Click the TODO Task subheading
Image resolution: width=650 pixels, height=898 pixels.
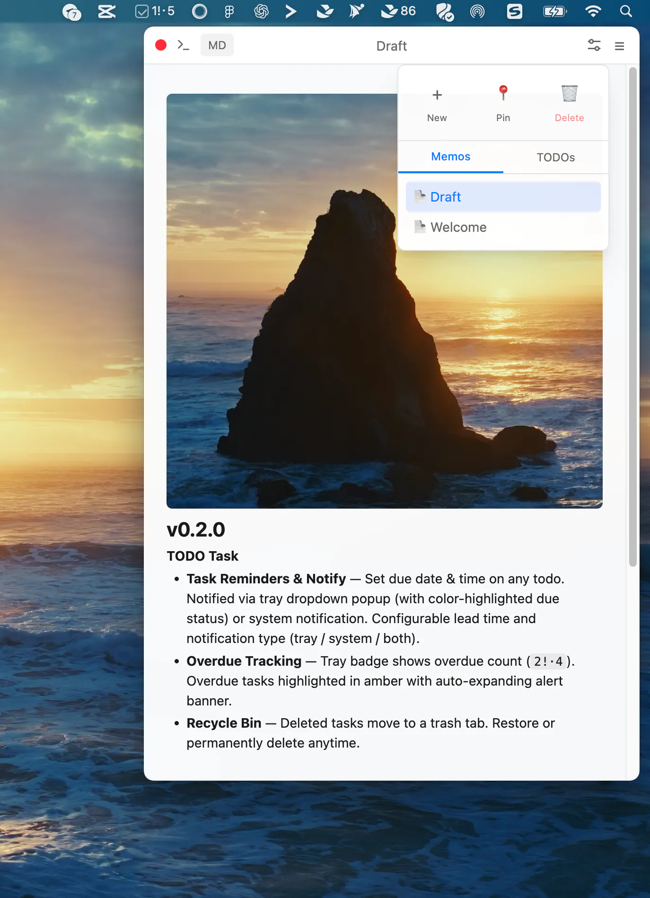pyautogui.click(x=202, y=556)
